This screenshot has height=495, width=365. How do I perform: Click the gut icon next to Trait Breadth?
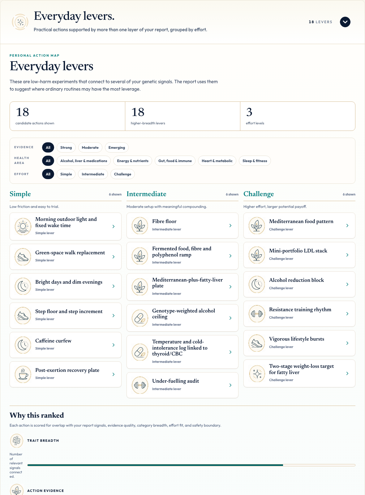coord(17,441)
